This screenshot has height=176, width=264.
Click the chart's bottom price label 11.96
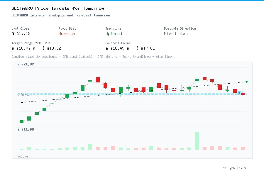coord(26,129)
